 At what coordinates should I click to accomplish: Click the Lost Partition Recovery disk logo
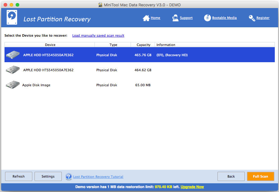pos(12,17)
